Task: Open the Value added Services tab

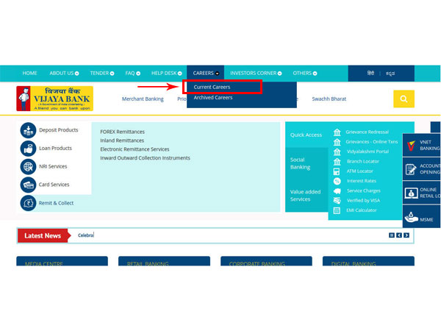Action: point(306,196)
